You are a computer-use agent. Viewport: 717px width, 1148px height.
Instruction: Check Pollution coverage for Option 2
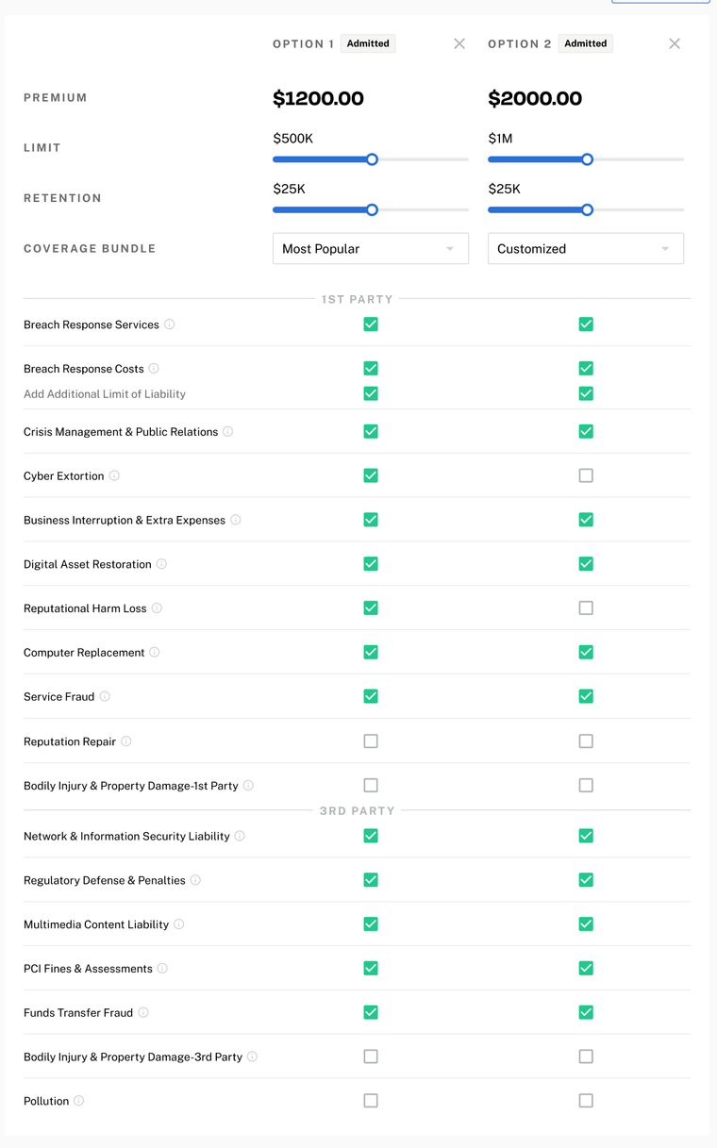coord(586,1101)
